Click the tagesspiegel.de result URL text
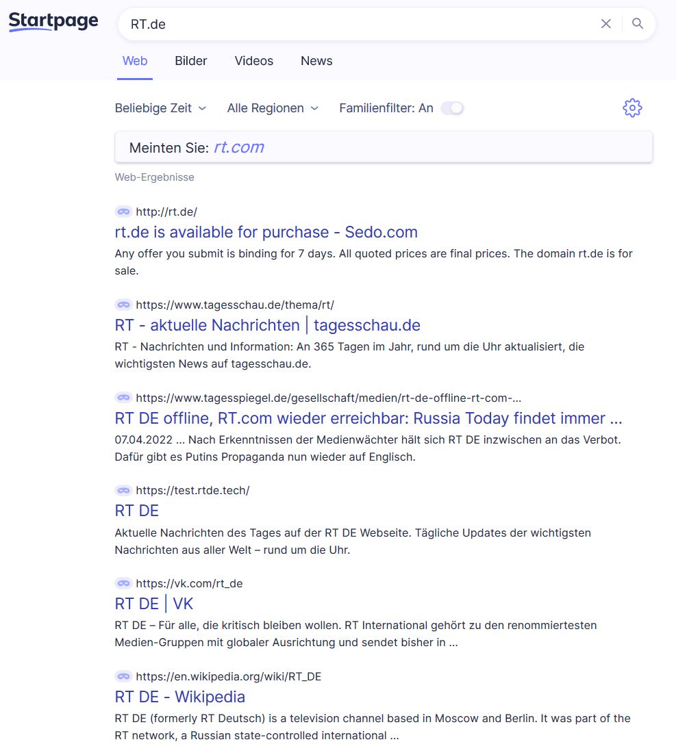 point(329,398)
